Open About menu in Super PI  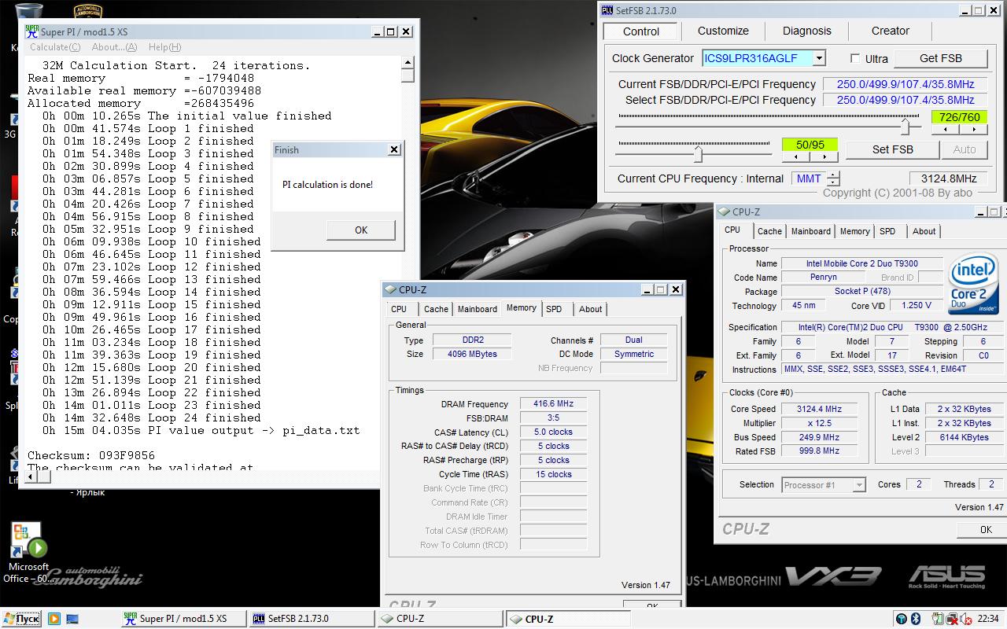tap(114, 47)
